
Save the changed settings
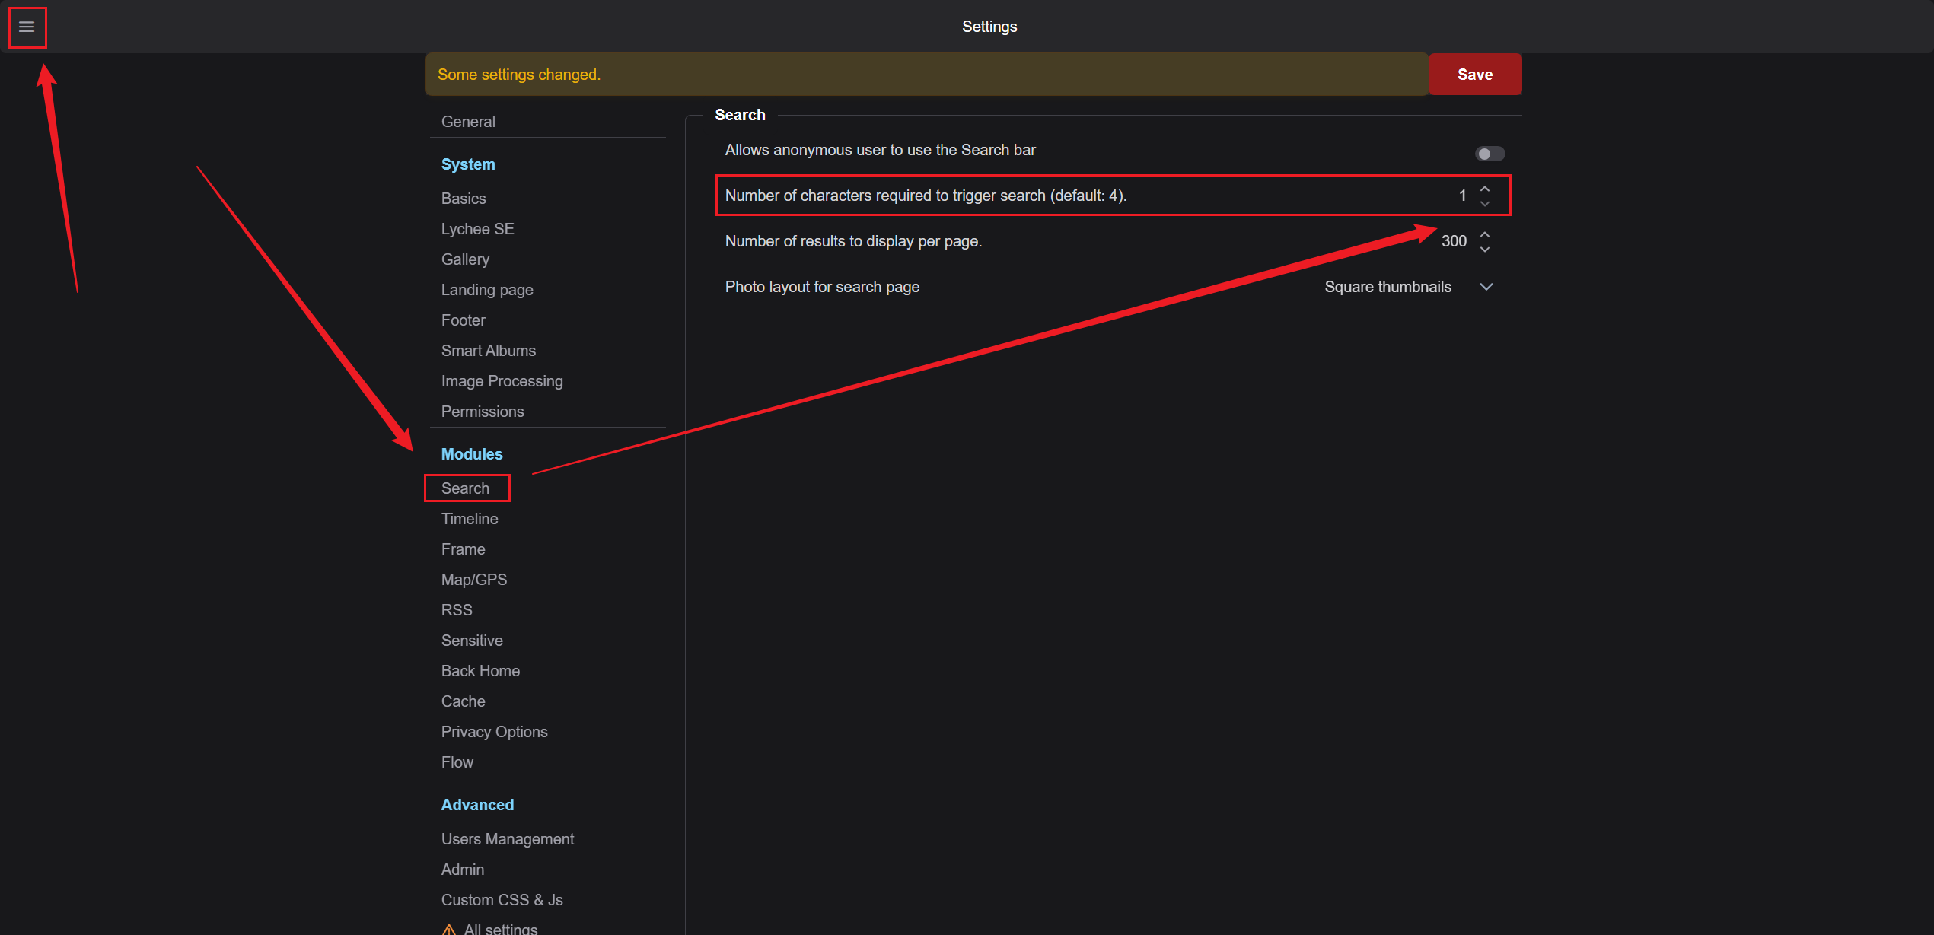pyautogui.click(x=1474, y=75)
